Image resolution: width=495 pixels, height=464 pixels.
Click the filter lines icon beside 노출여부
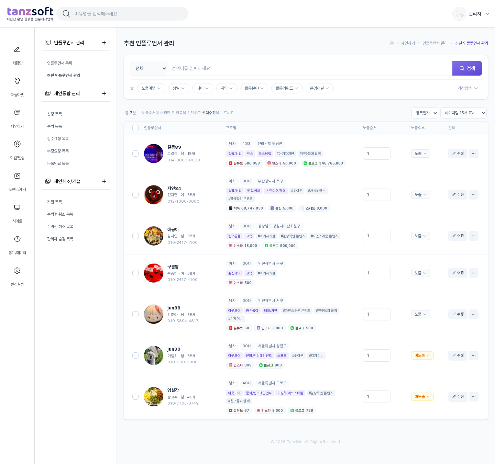pyautogui.click(x=132, y=88)
